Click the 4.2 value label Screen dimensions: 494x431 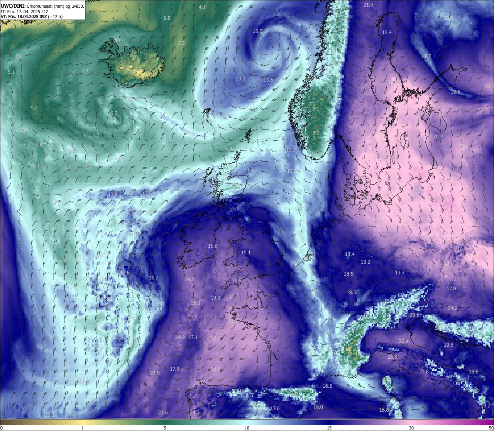pyautogui.click(x=33, y=107)
